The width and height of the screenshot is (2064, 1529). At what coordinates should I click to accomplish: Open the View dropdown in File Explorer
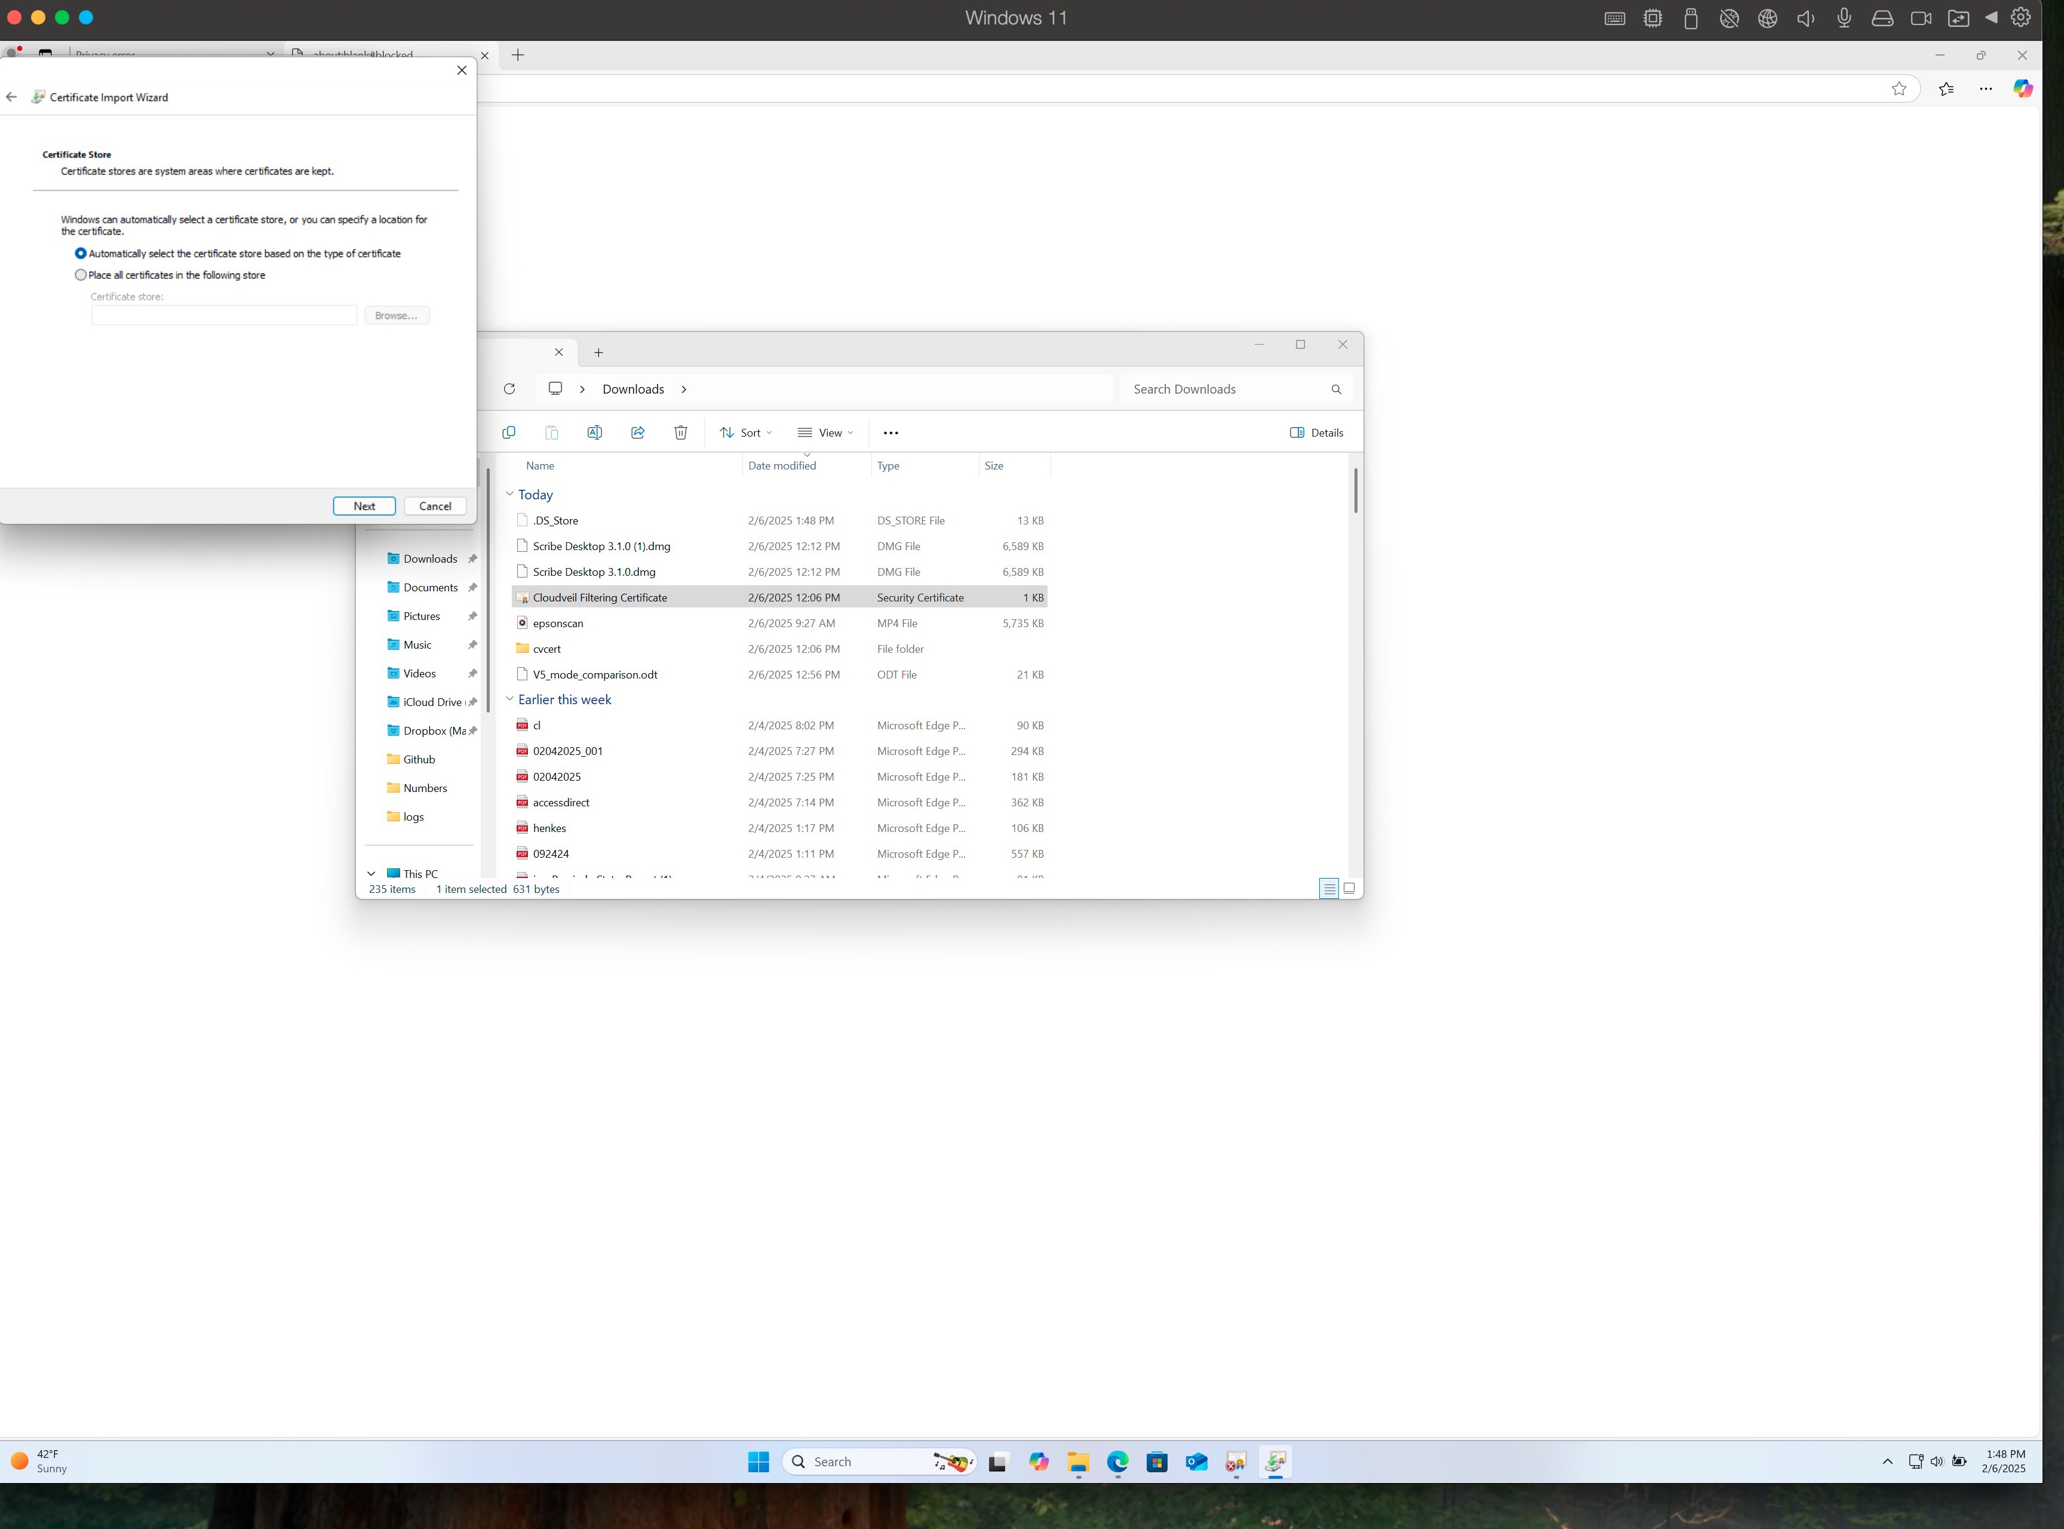coord(825,432)
